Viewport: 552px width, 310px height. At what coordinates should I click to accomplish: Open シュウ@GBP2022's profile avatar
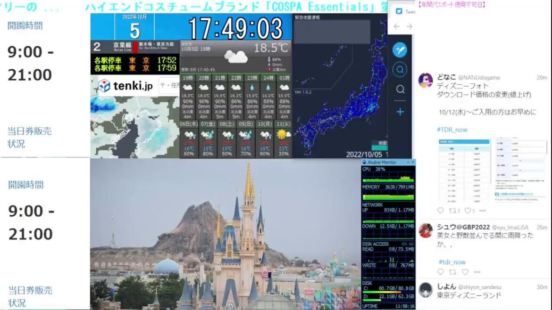(425, 230)
